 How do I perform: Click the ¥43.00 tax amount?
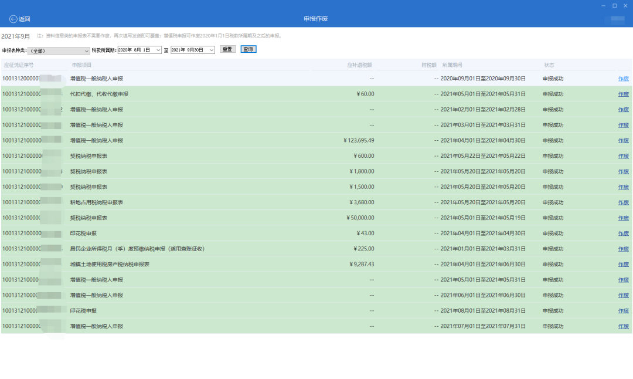coord(365,234)
